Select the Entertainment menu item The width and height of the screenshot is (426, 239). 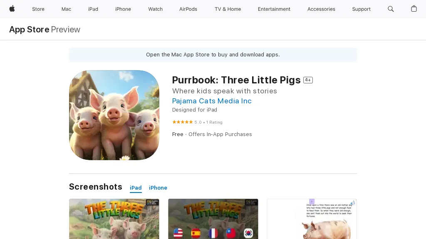[274, 9]
